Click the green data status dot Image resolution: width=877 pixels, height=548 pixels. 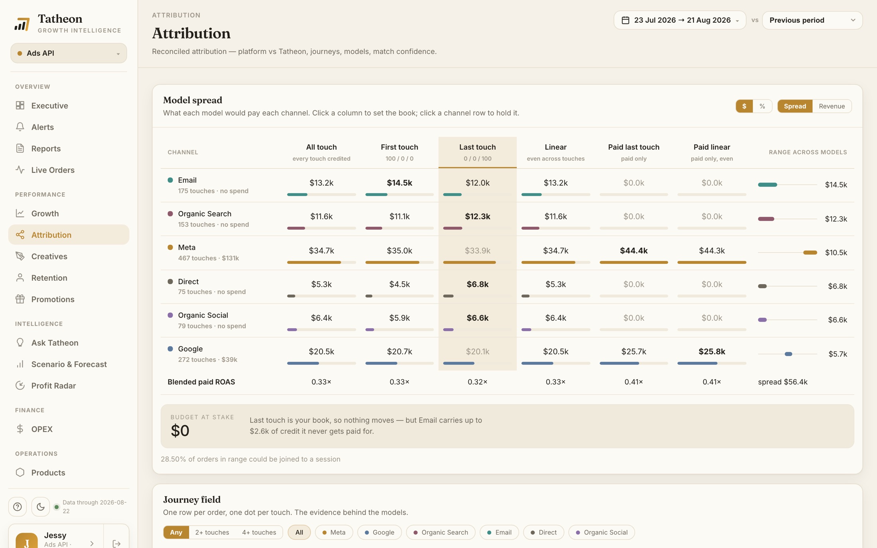point(57,507)
